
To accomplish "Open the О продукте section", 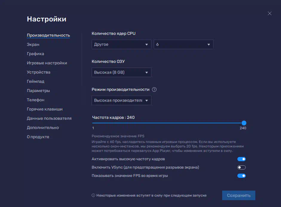I will (x=38, y=137).
